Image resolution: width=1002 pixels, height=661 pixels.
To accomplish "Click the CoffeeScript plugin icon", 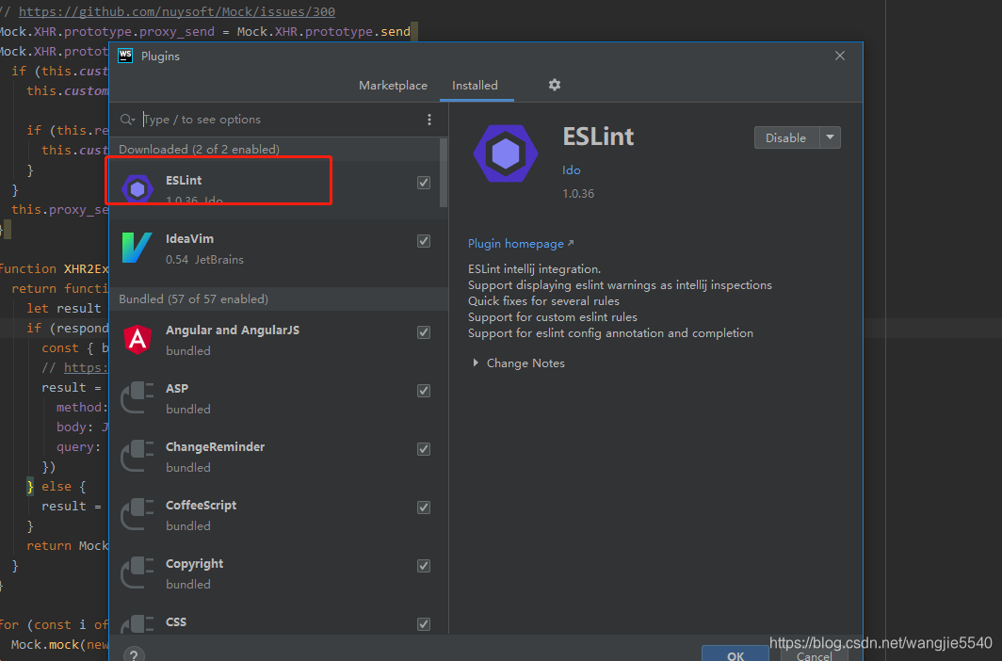I will (137, 514).
